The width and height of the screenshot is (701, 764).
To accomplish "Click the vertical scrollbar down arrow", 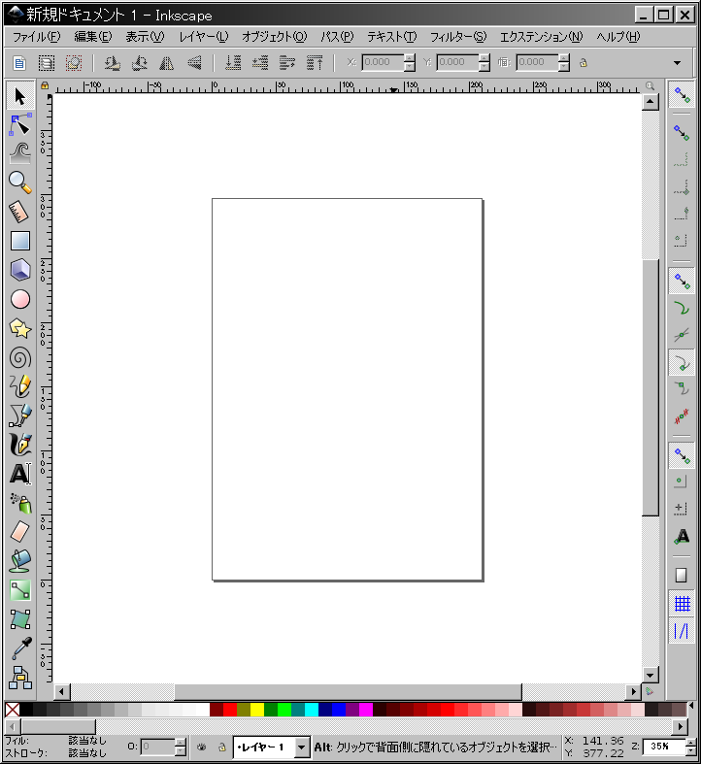I will [651, 675].
